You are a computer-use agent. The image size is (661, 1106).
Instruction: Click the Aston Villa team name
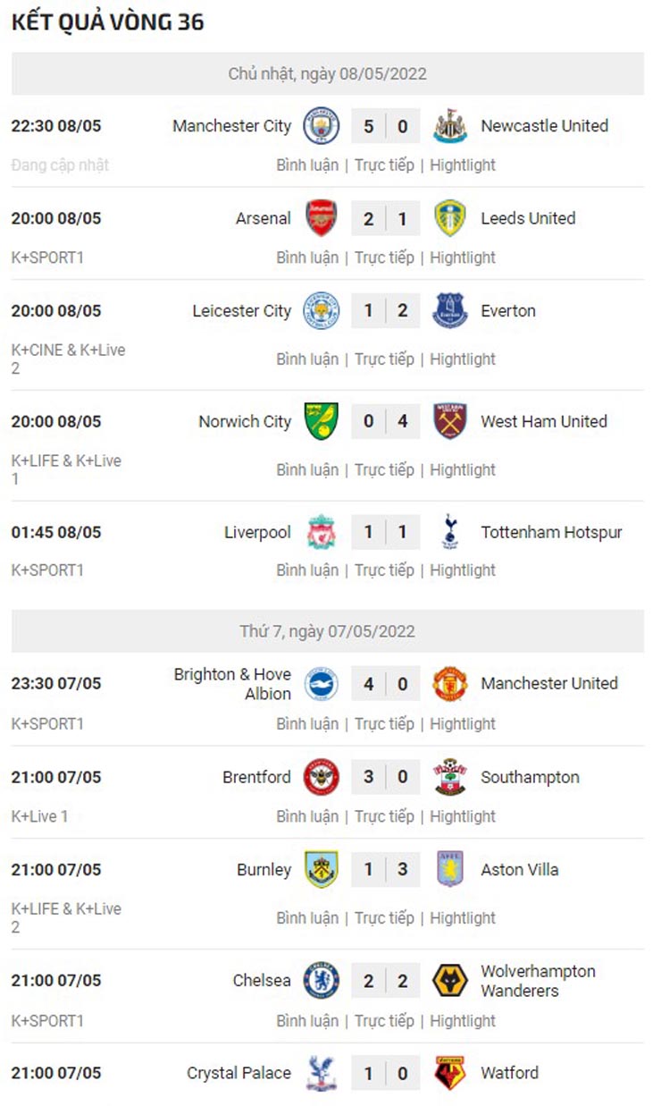[x=519, y=869]
